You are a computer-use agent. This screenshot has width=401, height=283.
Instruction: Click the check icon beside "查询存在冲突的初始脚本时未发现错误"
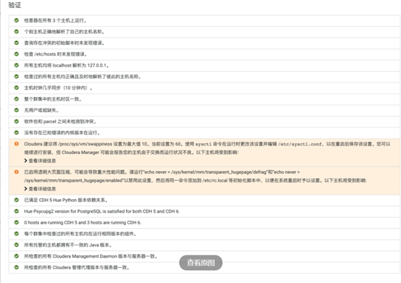tap(17, 43)
